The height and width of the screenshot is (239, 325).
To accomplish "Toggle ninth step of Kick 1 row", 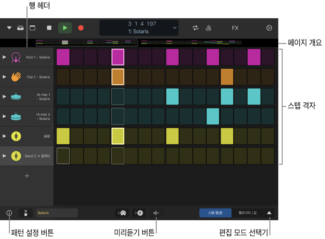I will [172, 57].
